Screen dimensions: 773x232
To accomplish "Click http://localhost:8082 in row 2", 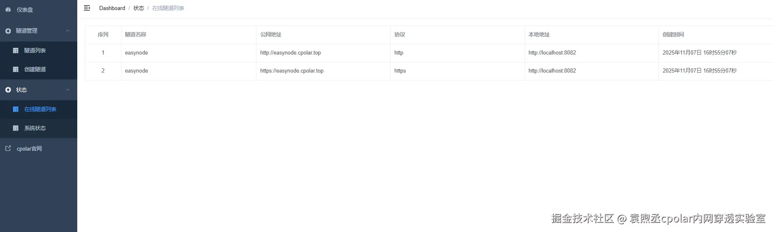I will (x=552, y=71).
